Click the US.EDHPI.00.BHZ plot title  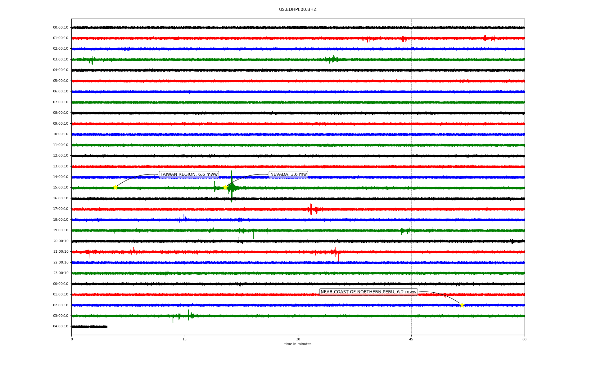pyautogui.click(x=298, y=10)
